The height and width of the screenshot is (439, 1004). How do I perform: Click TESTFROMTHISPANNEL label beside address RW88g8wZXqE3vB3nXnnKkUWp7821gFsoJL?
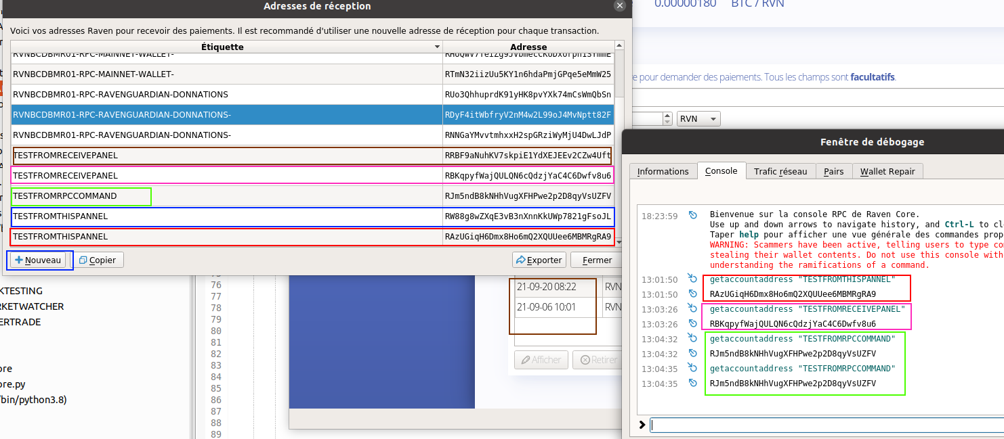tap(227, 216)
